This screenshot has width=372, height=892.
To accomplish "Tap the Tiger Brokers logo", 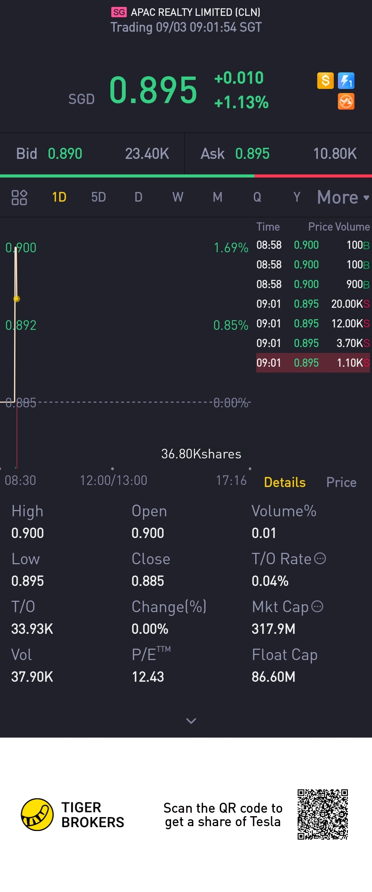I will 38,814.
